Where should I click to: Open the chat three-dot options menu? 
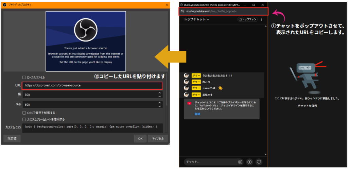point(262,19)
